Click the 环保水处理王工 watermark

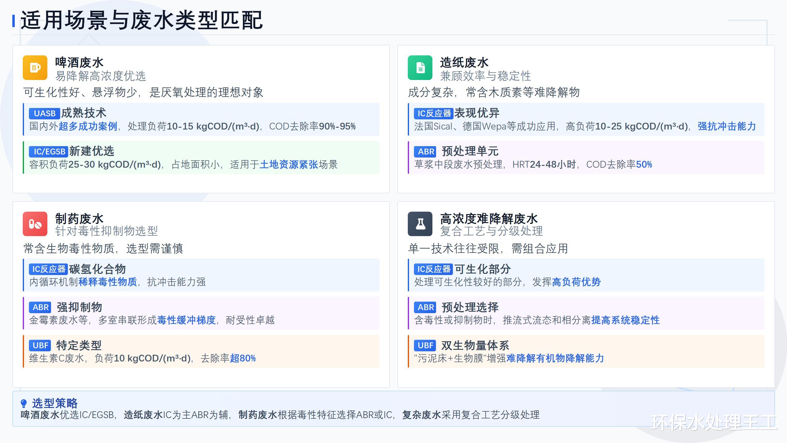point(714,422)
